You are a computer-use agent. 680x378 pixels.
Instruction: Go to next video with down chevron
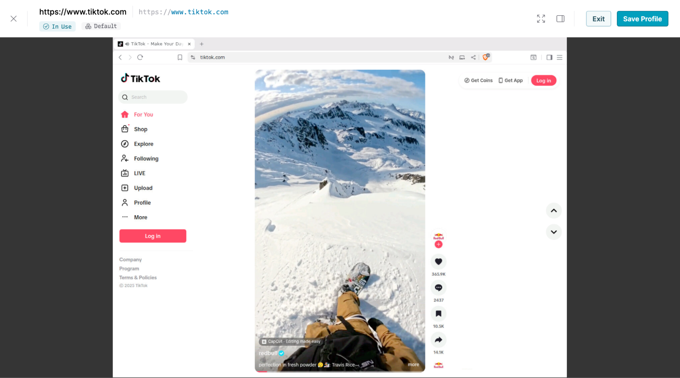coord(554,232)
